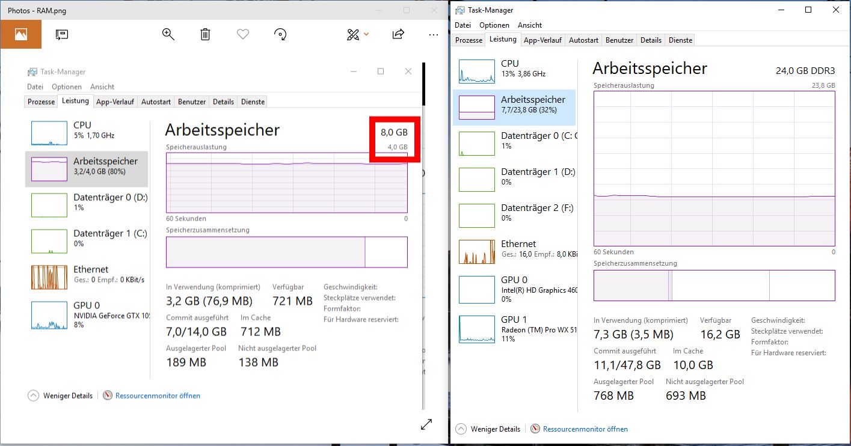Open the Edit & Create dropdown in Photos

(358, 34)
